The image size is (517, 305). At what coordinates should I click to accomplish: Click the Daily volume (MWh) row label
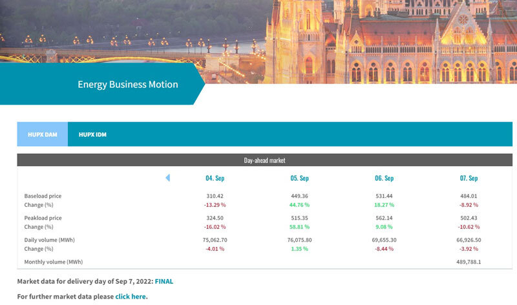click(x=49, y=240)
